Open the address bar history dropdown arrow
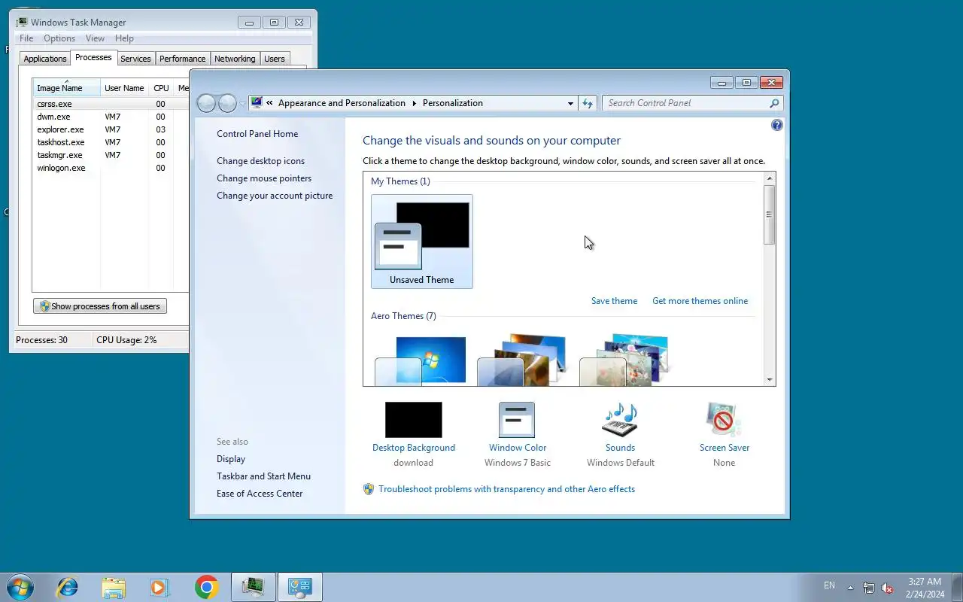This screenshot has width=963, height=602. pos(570,104)
